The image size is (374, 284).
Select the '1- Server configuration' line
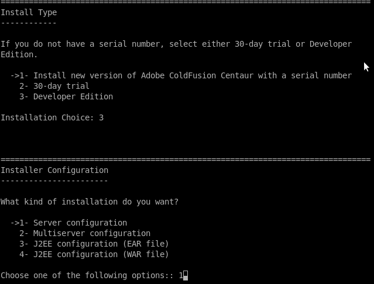(68, 223)
